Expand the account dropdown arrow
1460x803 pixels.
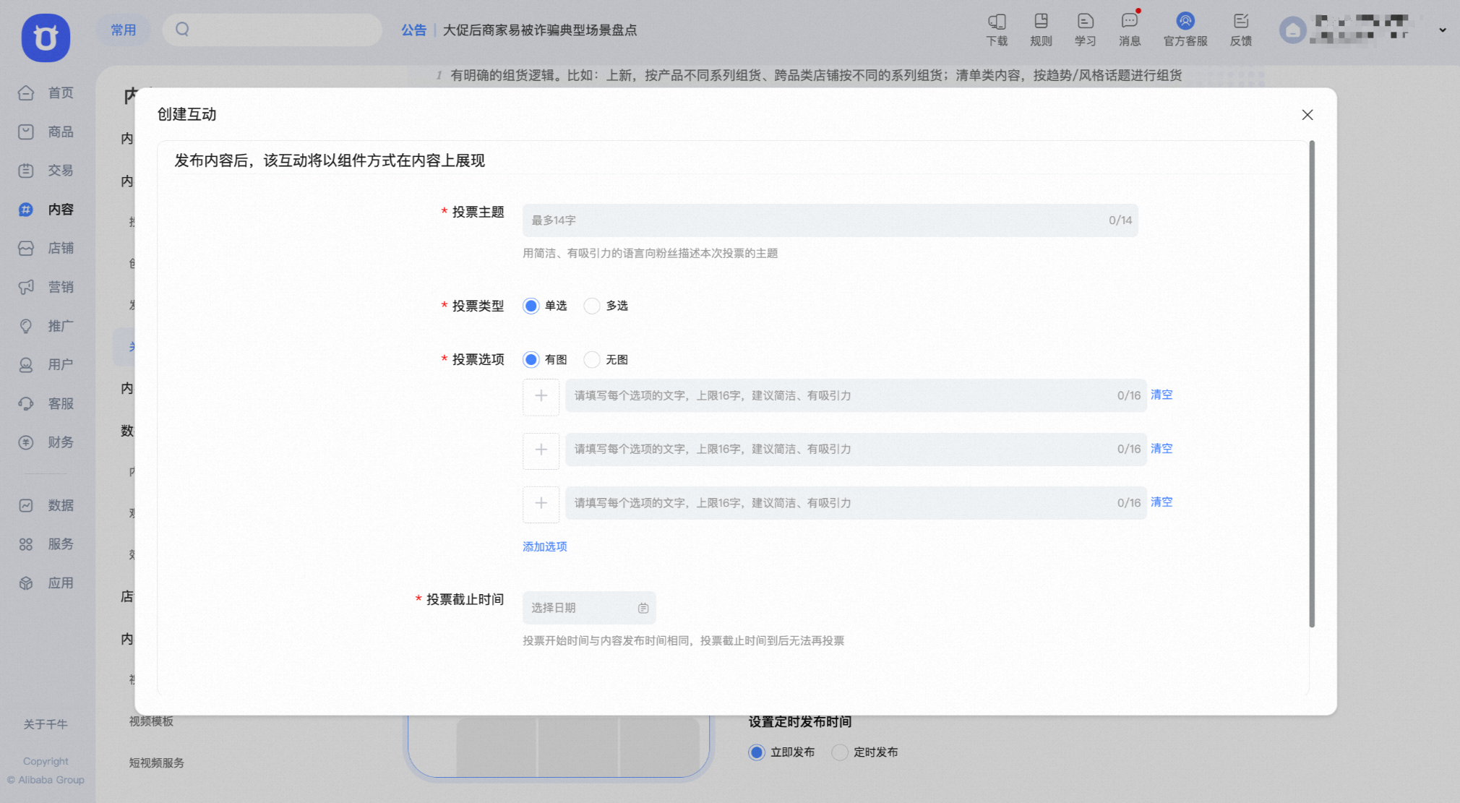tap(1443, 30)
